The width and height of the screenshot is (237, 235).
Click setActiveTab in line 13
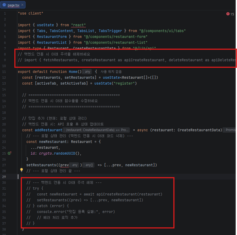click(x=73, y=83)
